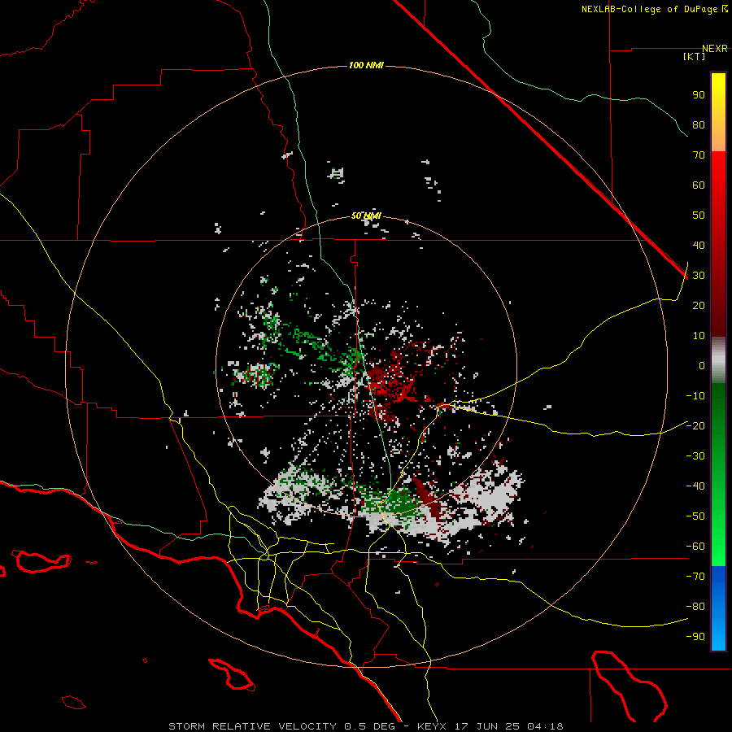Click the -20 value on velocity scale
The height and width of the screenshot is (732, 732).
[x=695, y=426]
